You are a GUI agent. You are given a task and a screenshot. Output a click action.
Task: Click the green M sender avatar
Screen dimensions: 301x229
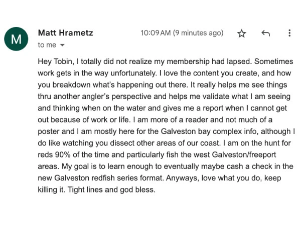(16, 39)
